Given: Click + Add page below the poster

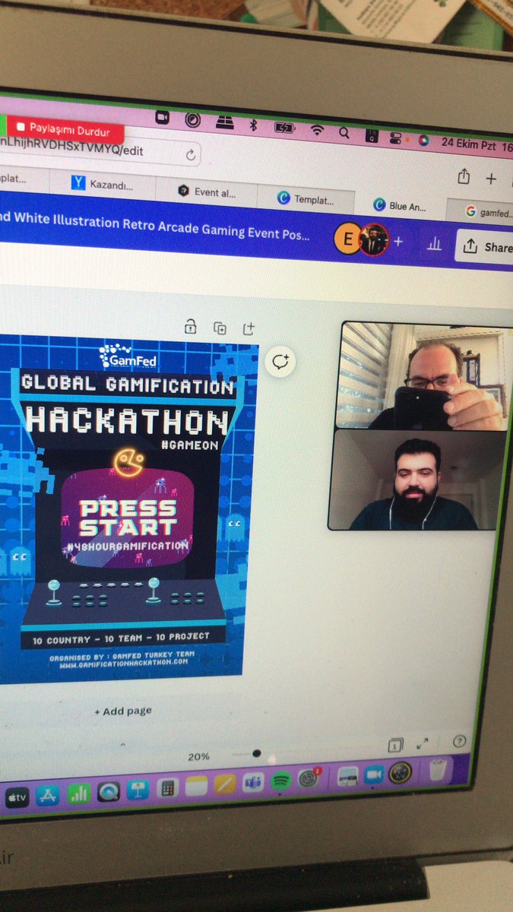Looking at the screenshot, I should [122, 711].
